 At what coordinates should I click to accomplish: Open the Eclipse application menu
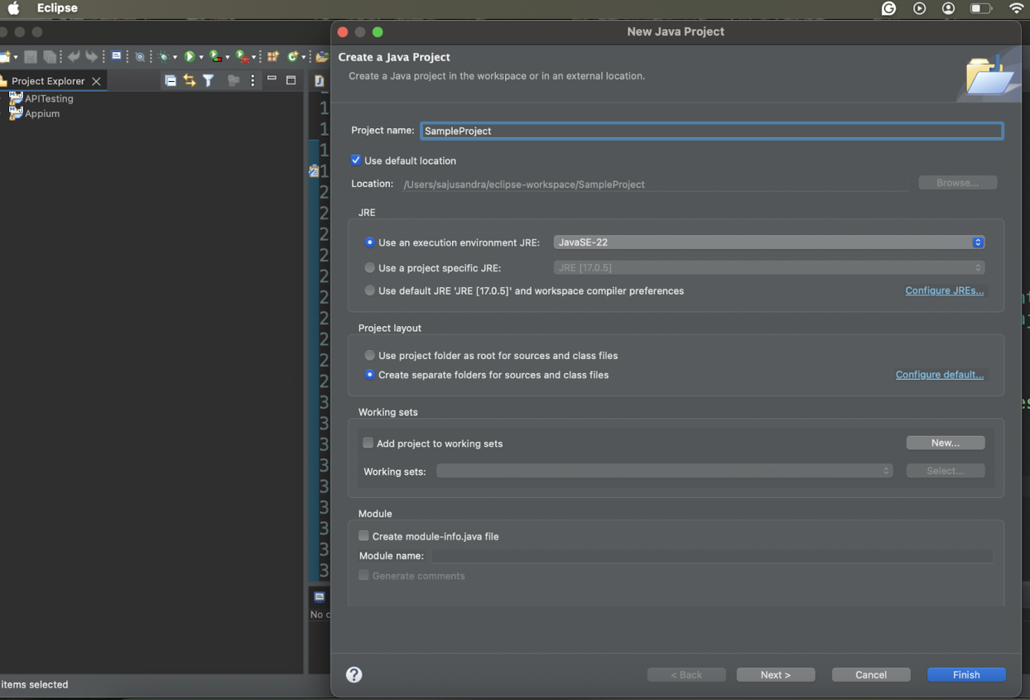coord(57,8)
